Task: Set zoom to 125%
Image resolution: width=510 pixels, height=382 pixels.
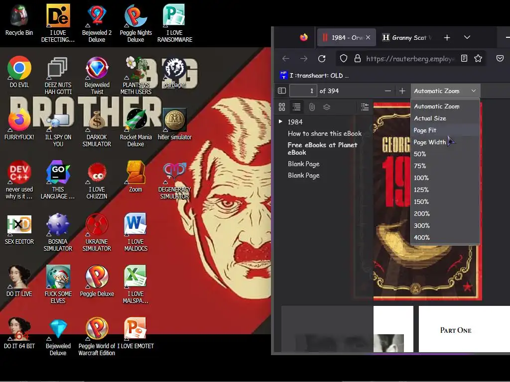Action: pyautogui.click(x=445, y=190)
